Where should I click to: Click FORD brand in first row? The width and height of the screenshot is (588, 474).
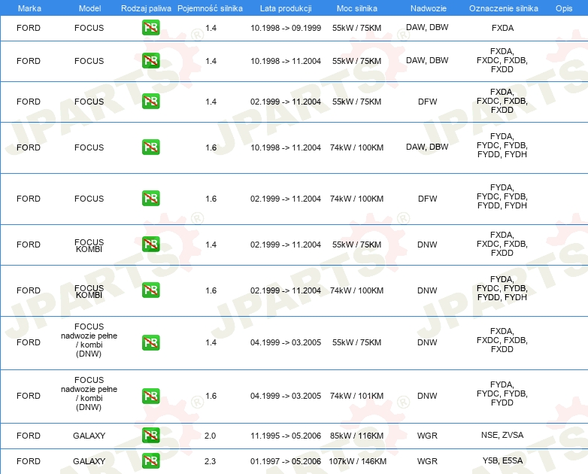29,28
